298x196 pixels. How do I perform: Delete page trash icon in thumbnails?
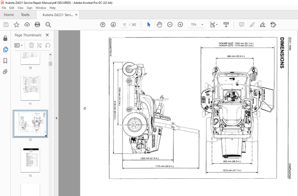(31, 45)
